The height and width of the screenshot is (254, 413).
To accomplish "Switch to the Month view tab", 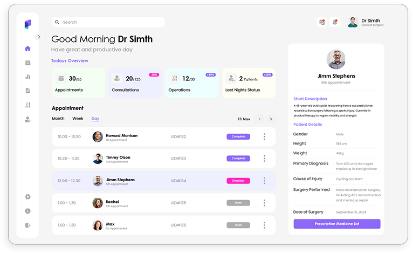I will (58, 119).
